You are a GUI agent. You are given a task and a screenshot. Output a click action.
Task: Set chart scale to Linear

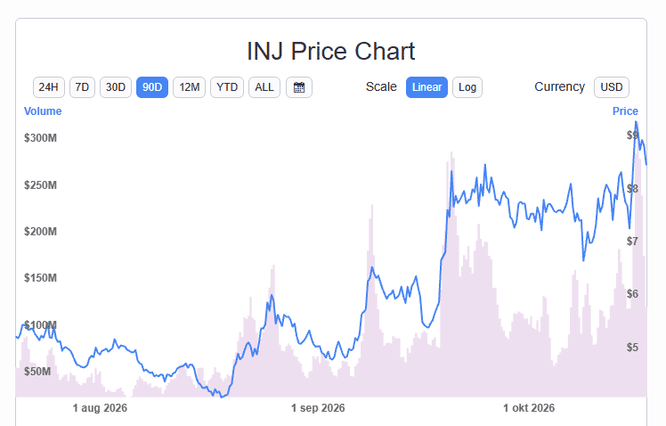pyautogui.click(x=426, y=87)
